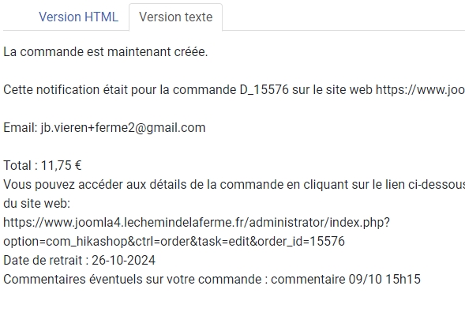Switch to the Version HTML tab
The height and width of the screenshot is (331, 465).
point(79,17)
